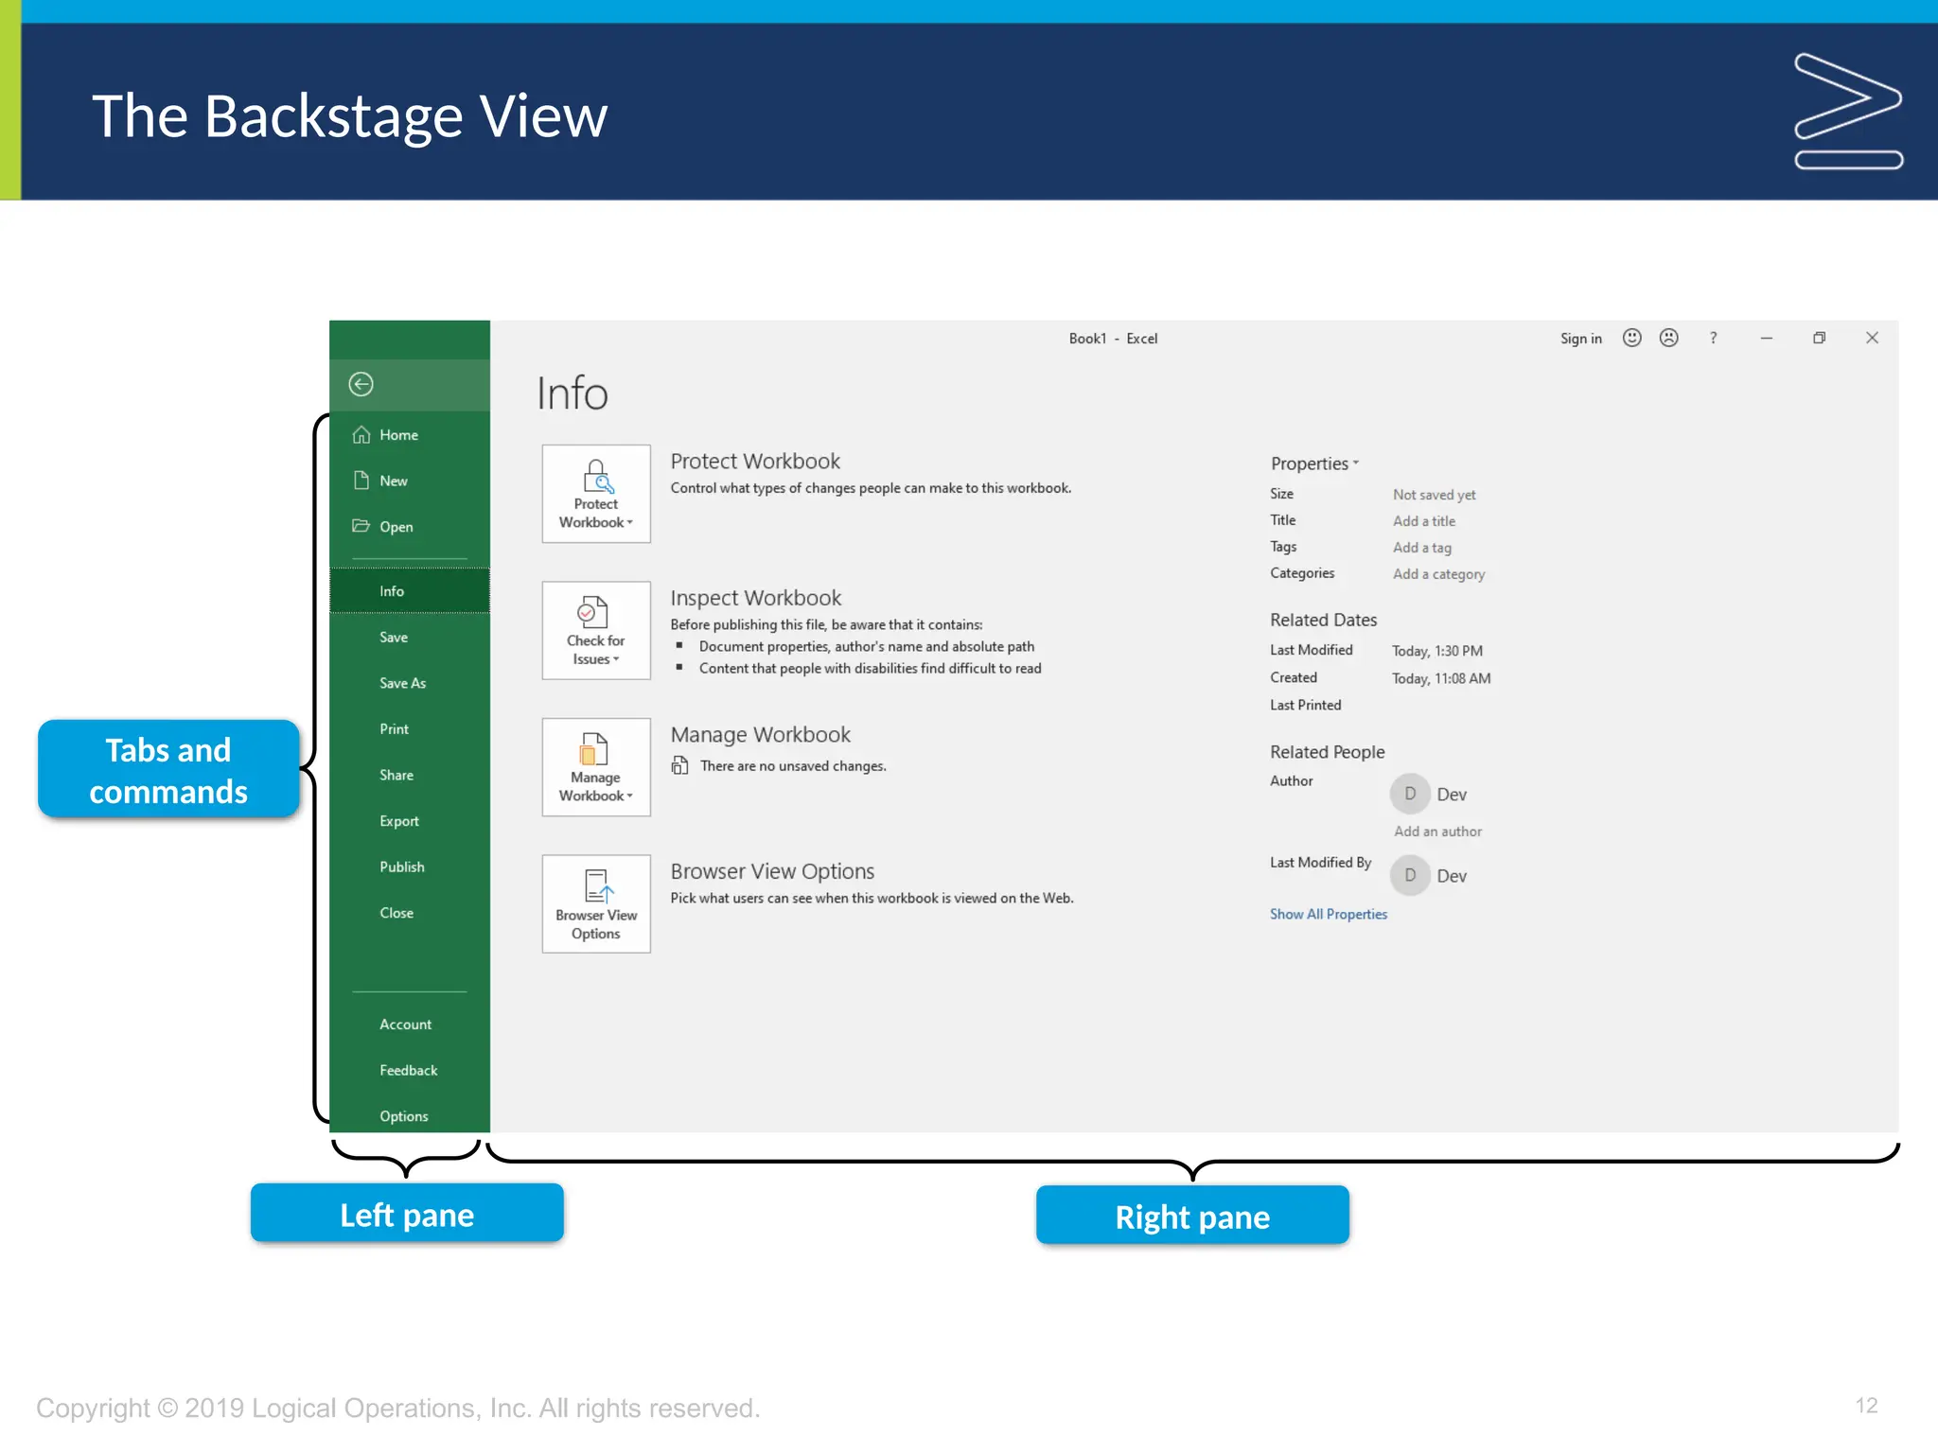Click the Related People heading
Screen dimensions: 1938x1453
pyautogui.click(x=1327, y=752)
